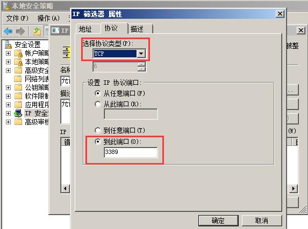Click the gray forward arrow toolbar icon
This screenshot has width=308, height=229.
[x=20, y=31]
